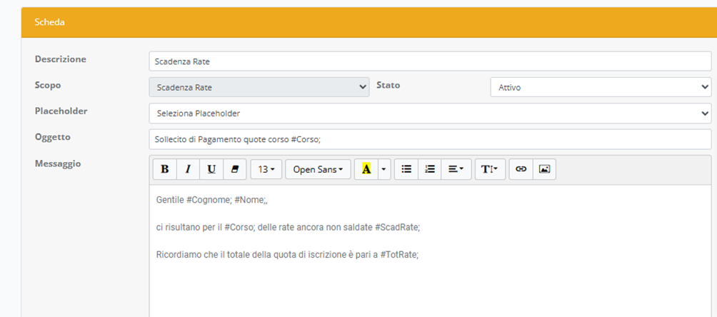Screen dimensions: 717x317
Task: Open the Open Sans font family dropdown
Action: click(318, 169)
